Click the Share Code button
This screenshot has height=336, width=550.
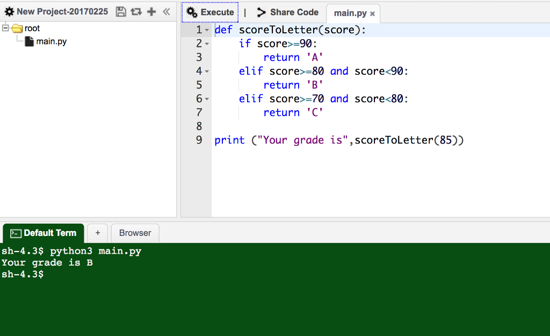(x=287, y=12)
